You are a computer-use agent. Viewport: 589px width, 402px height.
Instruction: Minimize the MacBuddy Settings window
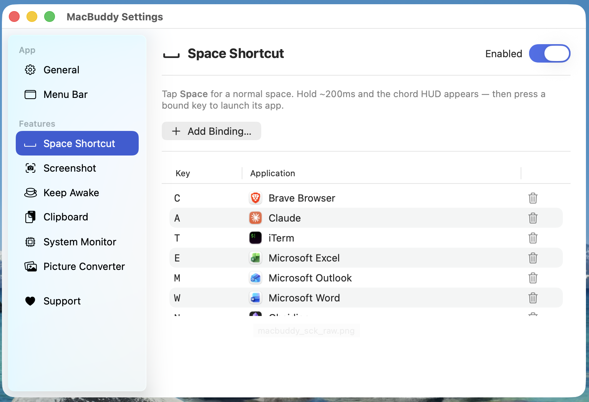pos(32,17)
